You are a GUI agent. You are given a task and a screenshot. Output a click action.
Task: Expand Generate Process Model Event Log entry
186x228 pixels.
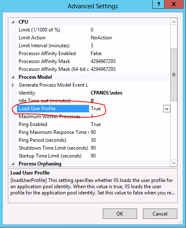click(x=13, y=85)
